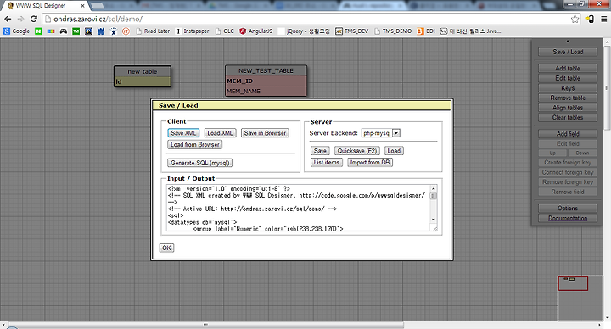The width and height of the screenshot is (611, 329).
Task: Open the Documentation link
Action: (568, 218)
